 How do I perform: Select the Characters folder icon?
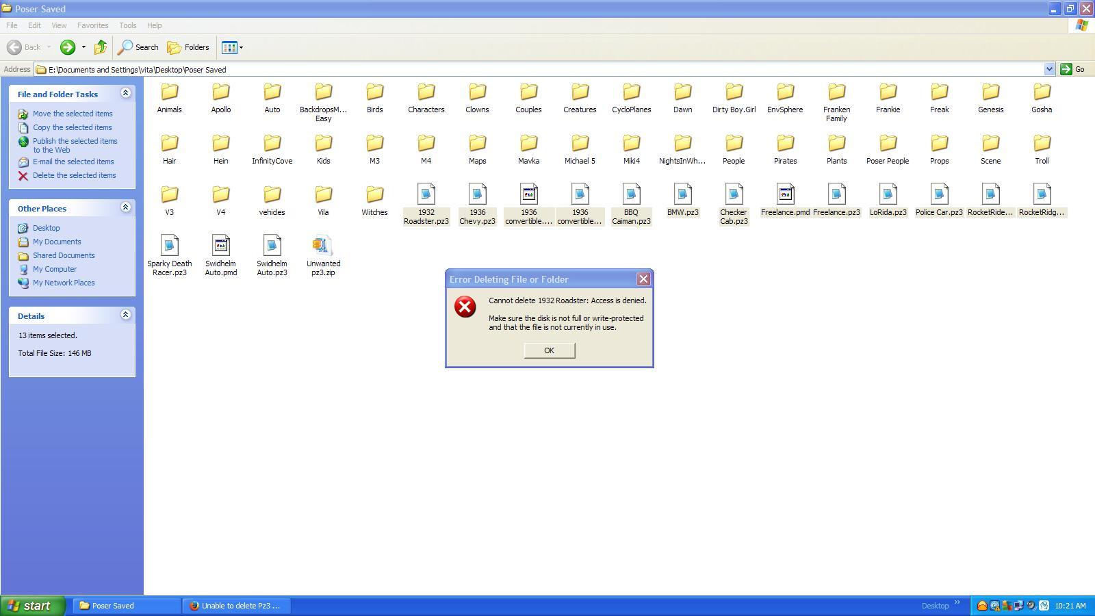pos(426,92)
